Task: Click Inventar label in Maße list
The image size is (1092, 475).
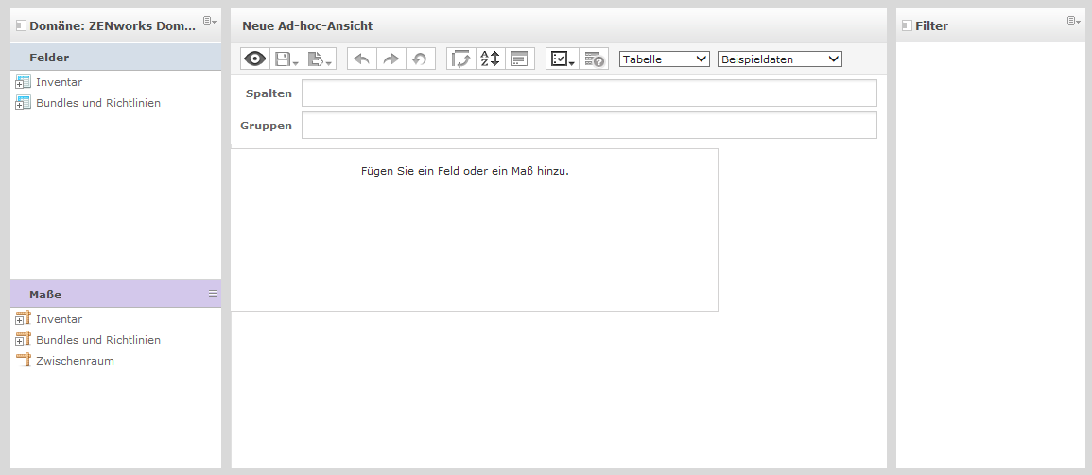Action: click(x=60, y=319)
